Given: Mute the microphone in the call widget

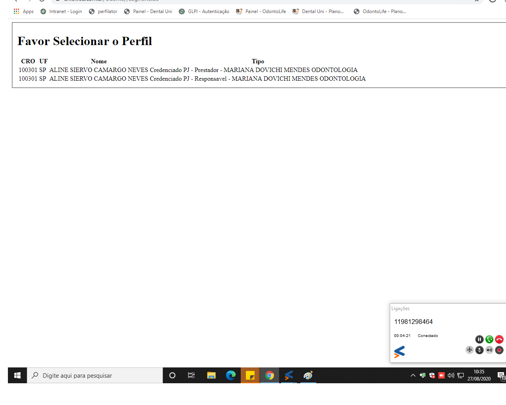Looking at the screenshot, I should tap(479, 350).
